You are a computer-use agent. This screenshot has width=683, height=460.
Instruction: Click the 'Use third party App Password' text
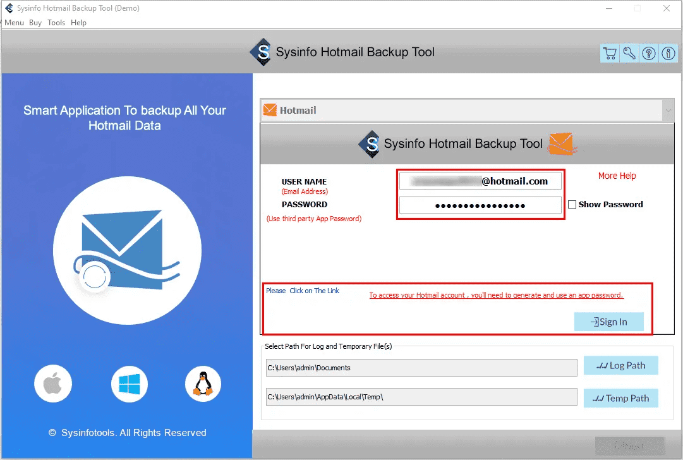pyautogui.click(x=313, y=219)
